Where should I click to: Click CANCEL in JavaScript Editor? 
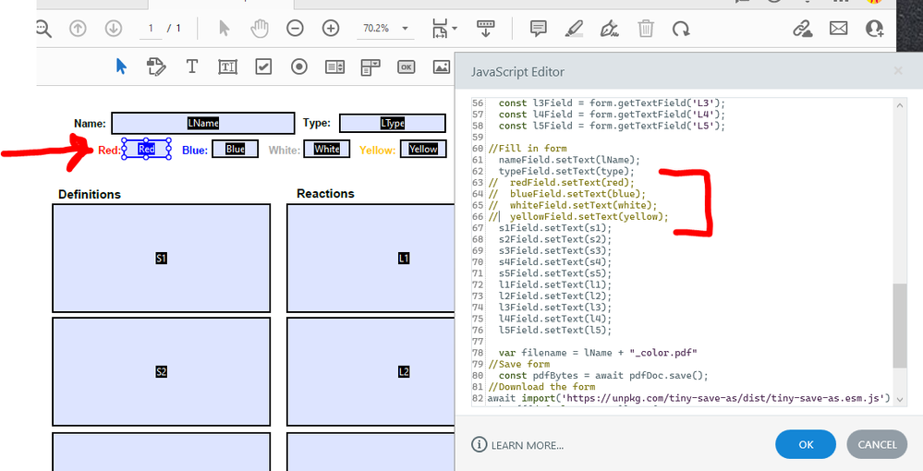[x=877, y=444]
